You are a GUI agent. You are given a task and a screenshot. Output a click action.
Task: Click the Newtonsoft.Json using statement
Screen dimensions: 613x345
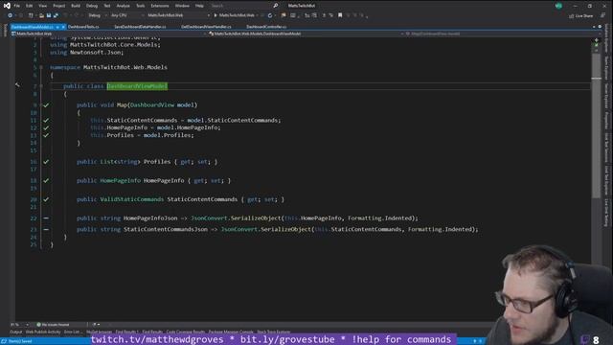click(x=86, y=52)
